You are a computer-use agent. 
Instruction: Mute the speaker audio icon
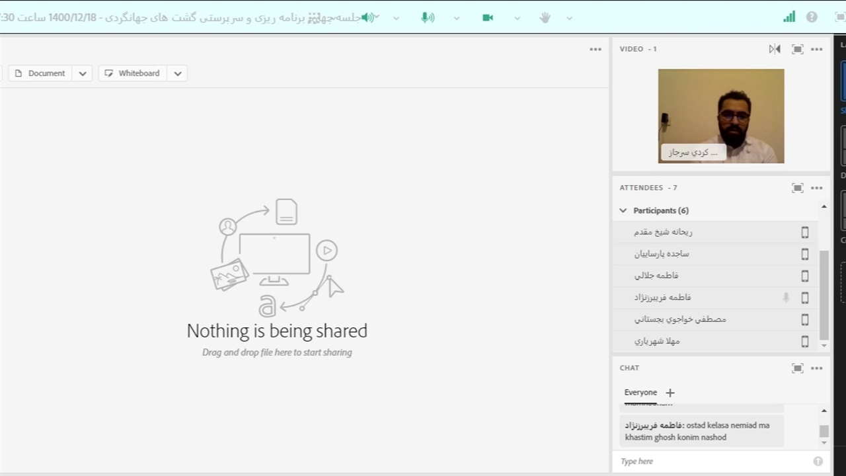pos(368,18)
